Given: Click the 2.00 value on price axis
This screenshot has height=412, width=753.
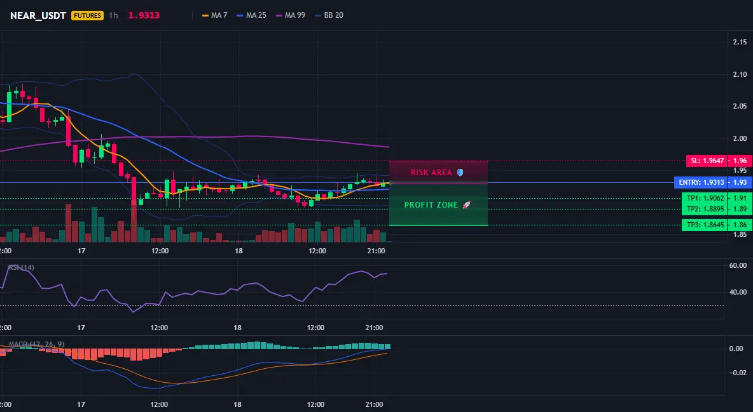Looking at the screenshot, I should click(x=740, y=138).
